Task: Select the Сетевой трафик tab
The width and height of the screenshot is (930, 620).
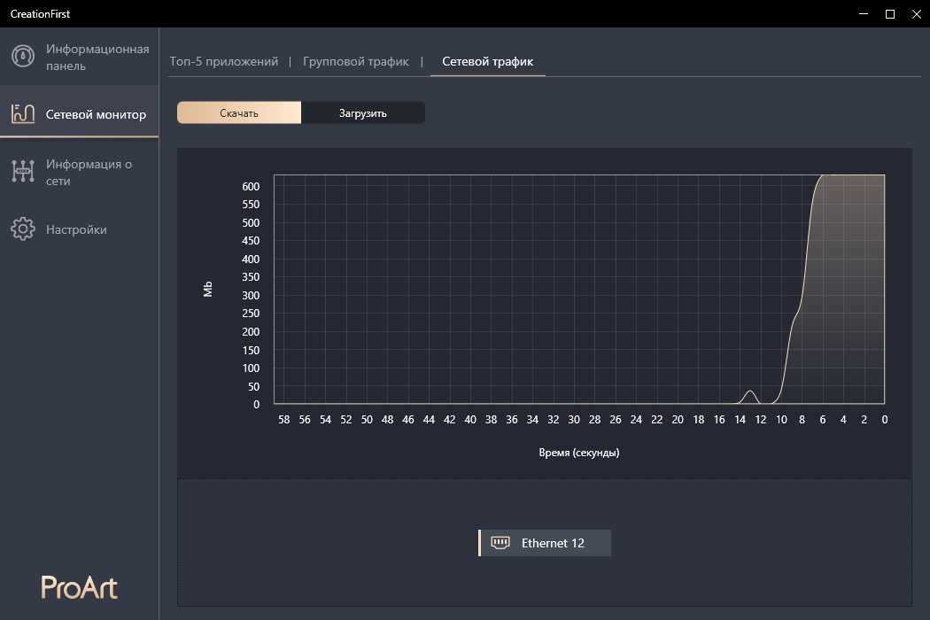Action: [487, 62]
